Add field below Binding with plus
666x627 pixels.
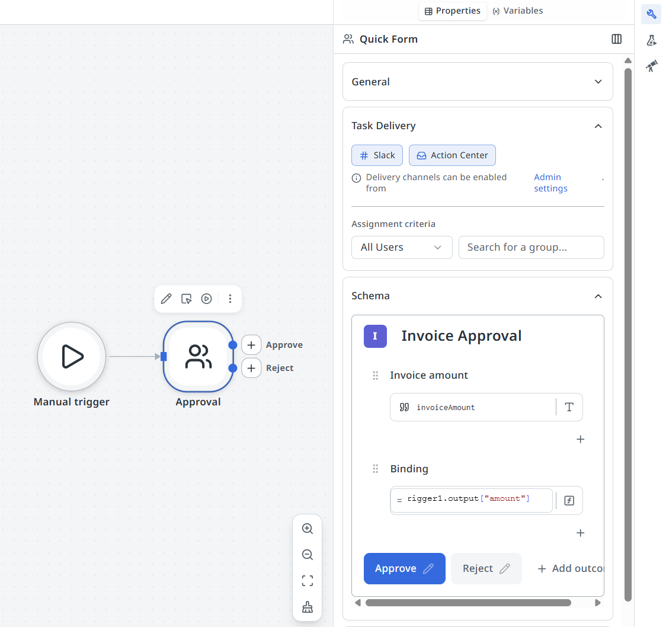580,533
